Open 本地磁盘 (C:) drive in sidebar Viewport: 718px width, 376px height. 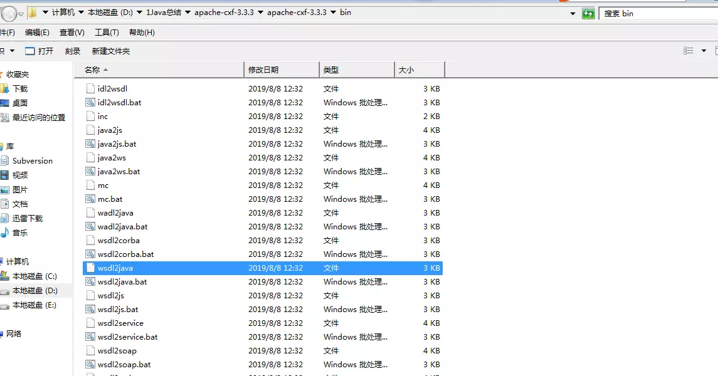point(34,276)
